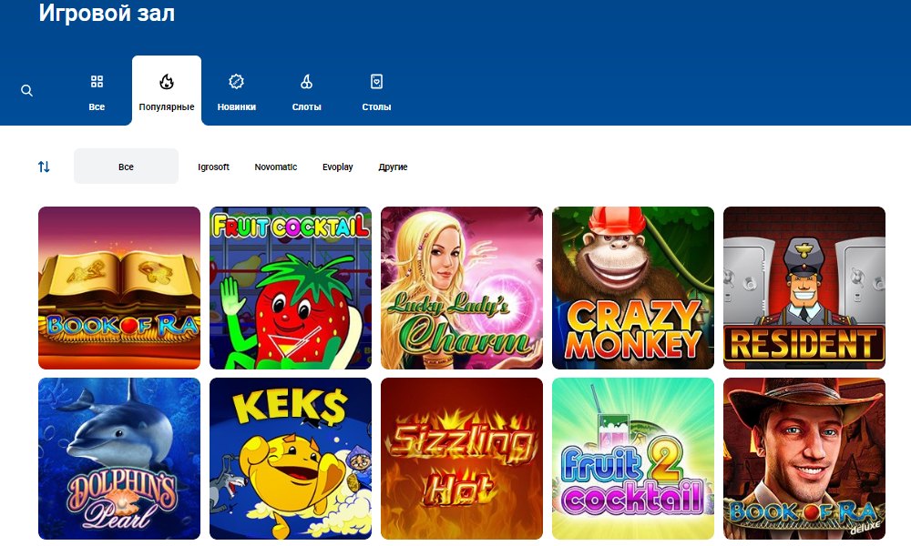Click the Новинки badge icon

236,82
